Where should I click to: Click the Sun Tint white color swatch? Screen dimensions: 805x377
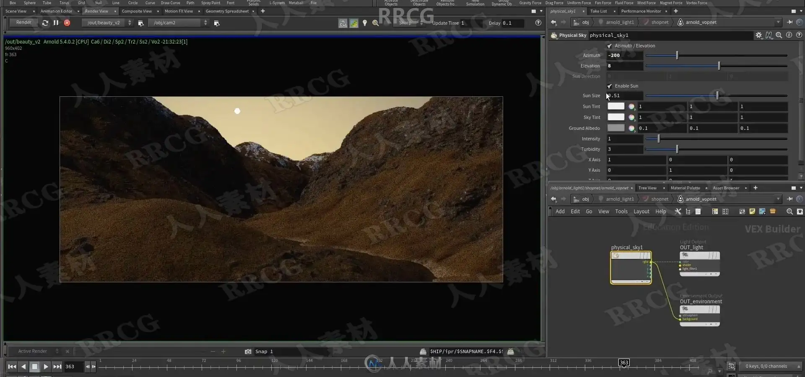[x=616, y=106]
